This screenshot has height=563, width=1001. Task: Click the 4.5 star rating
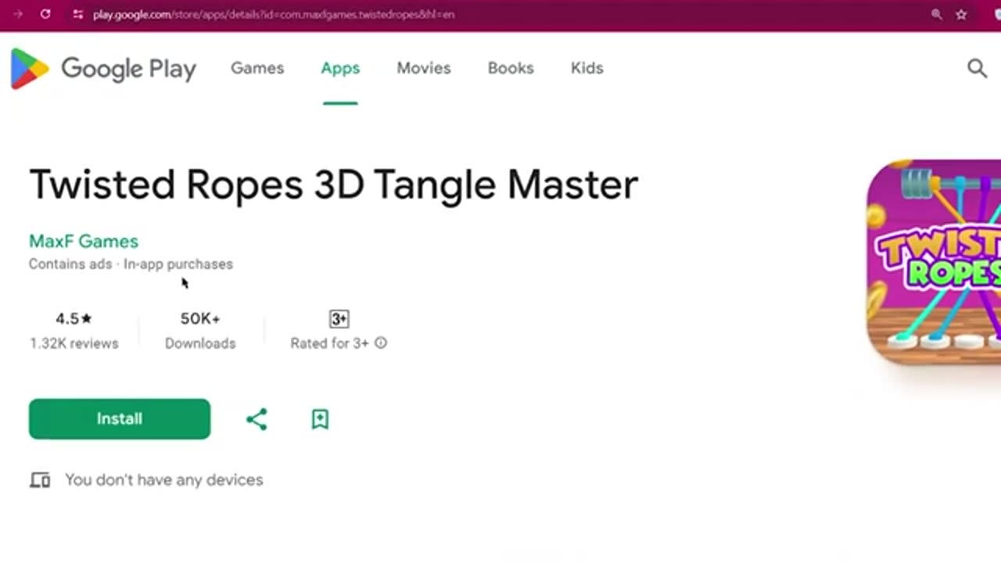pyautogui.click(x=74, y=318)
